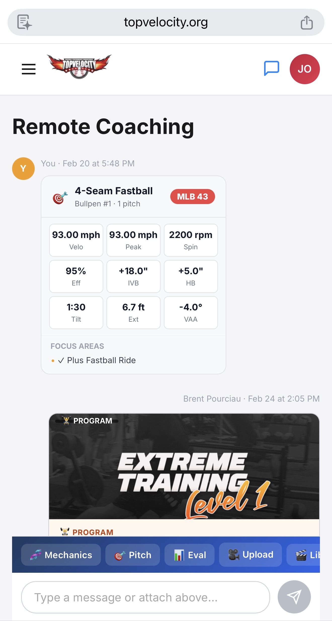Open the 4-Seam Fastball pitch card

tap(114, 197)
